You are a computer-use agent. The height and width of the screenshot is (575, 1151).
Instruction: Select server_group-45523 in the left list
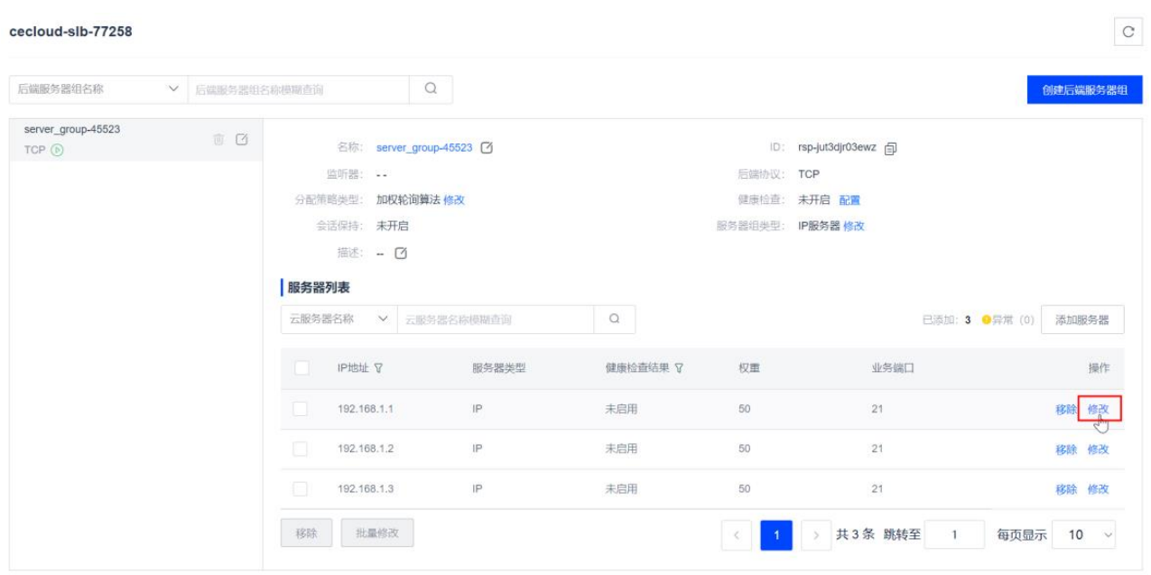pos(135,140)
